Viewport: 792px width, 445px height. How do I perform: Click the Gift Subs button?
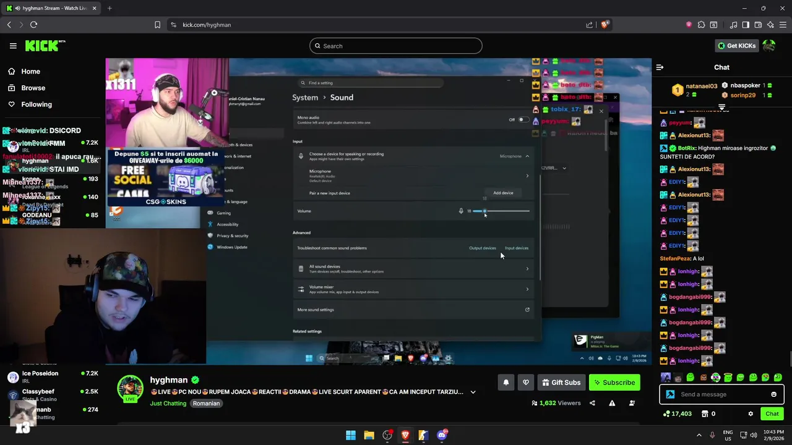click(x=561, y=383)
